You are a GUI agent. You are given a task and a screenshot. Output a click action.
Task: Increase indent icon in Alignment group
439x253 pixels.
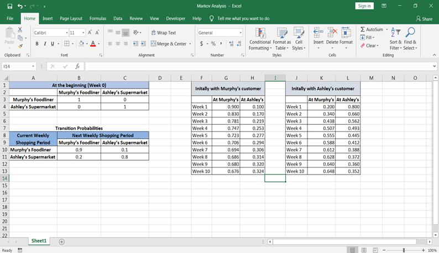[x=143, y=44]
